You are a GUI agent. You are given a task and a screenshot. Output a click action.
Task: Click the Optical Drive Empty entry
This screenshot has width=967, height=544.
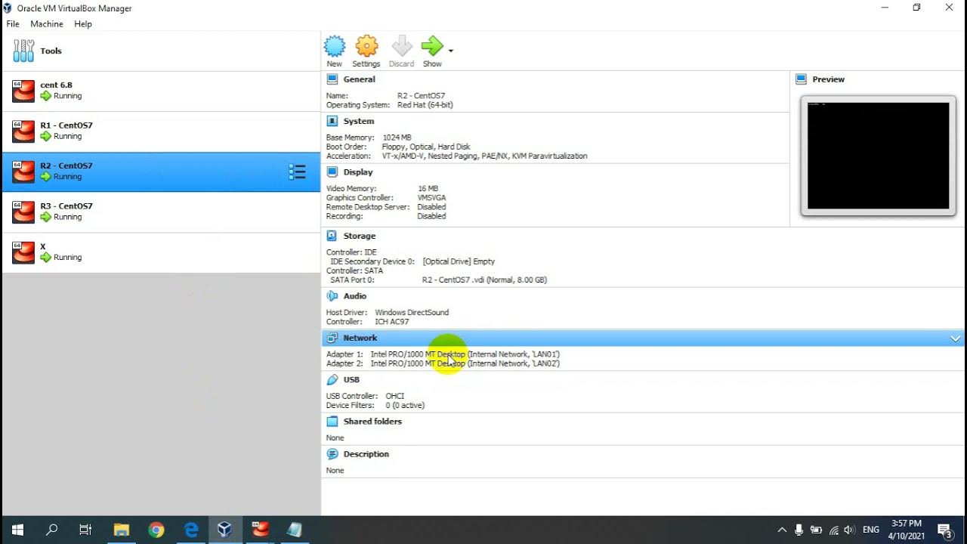tap(459, 261)
